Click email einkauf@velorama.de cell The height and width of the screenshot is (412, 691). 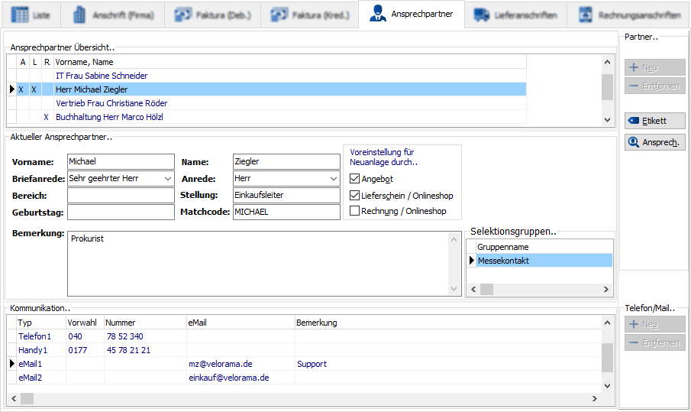[241, 378]
